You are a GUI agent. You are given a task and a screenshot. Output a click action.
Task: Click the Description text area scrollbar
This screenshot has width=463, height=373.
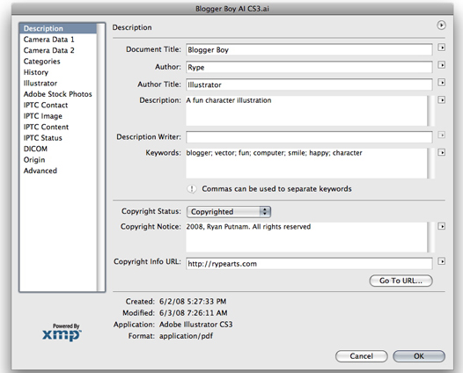click(x=430, y=111)
